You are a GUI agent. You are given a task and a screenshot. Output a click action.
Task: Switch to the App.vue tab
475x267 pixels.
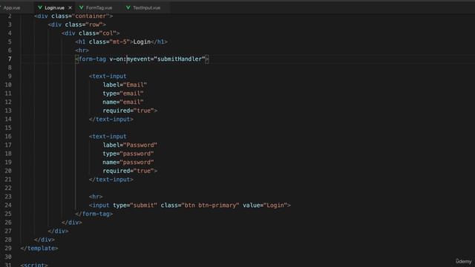12,7
